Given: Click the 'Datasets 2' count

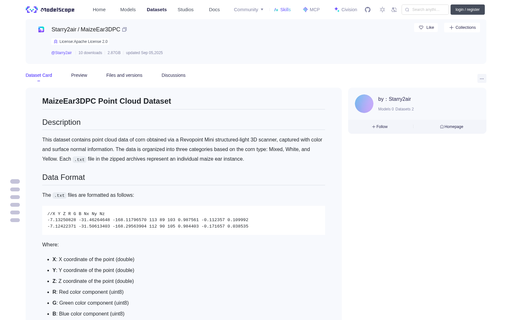Looking at the screenshot, I should pos(404,109).
